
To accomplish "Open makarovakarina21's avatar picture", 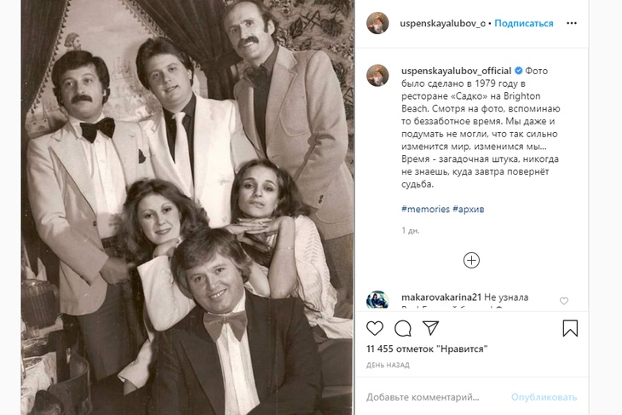I will [378, 302].
